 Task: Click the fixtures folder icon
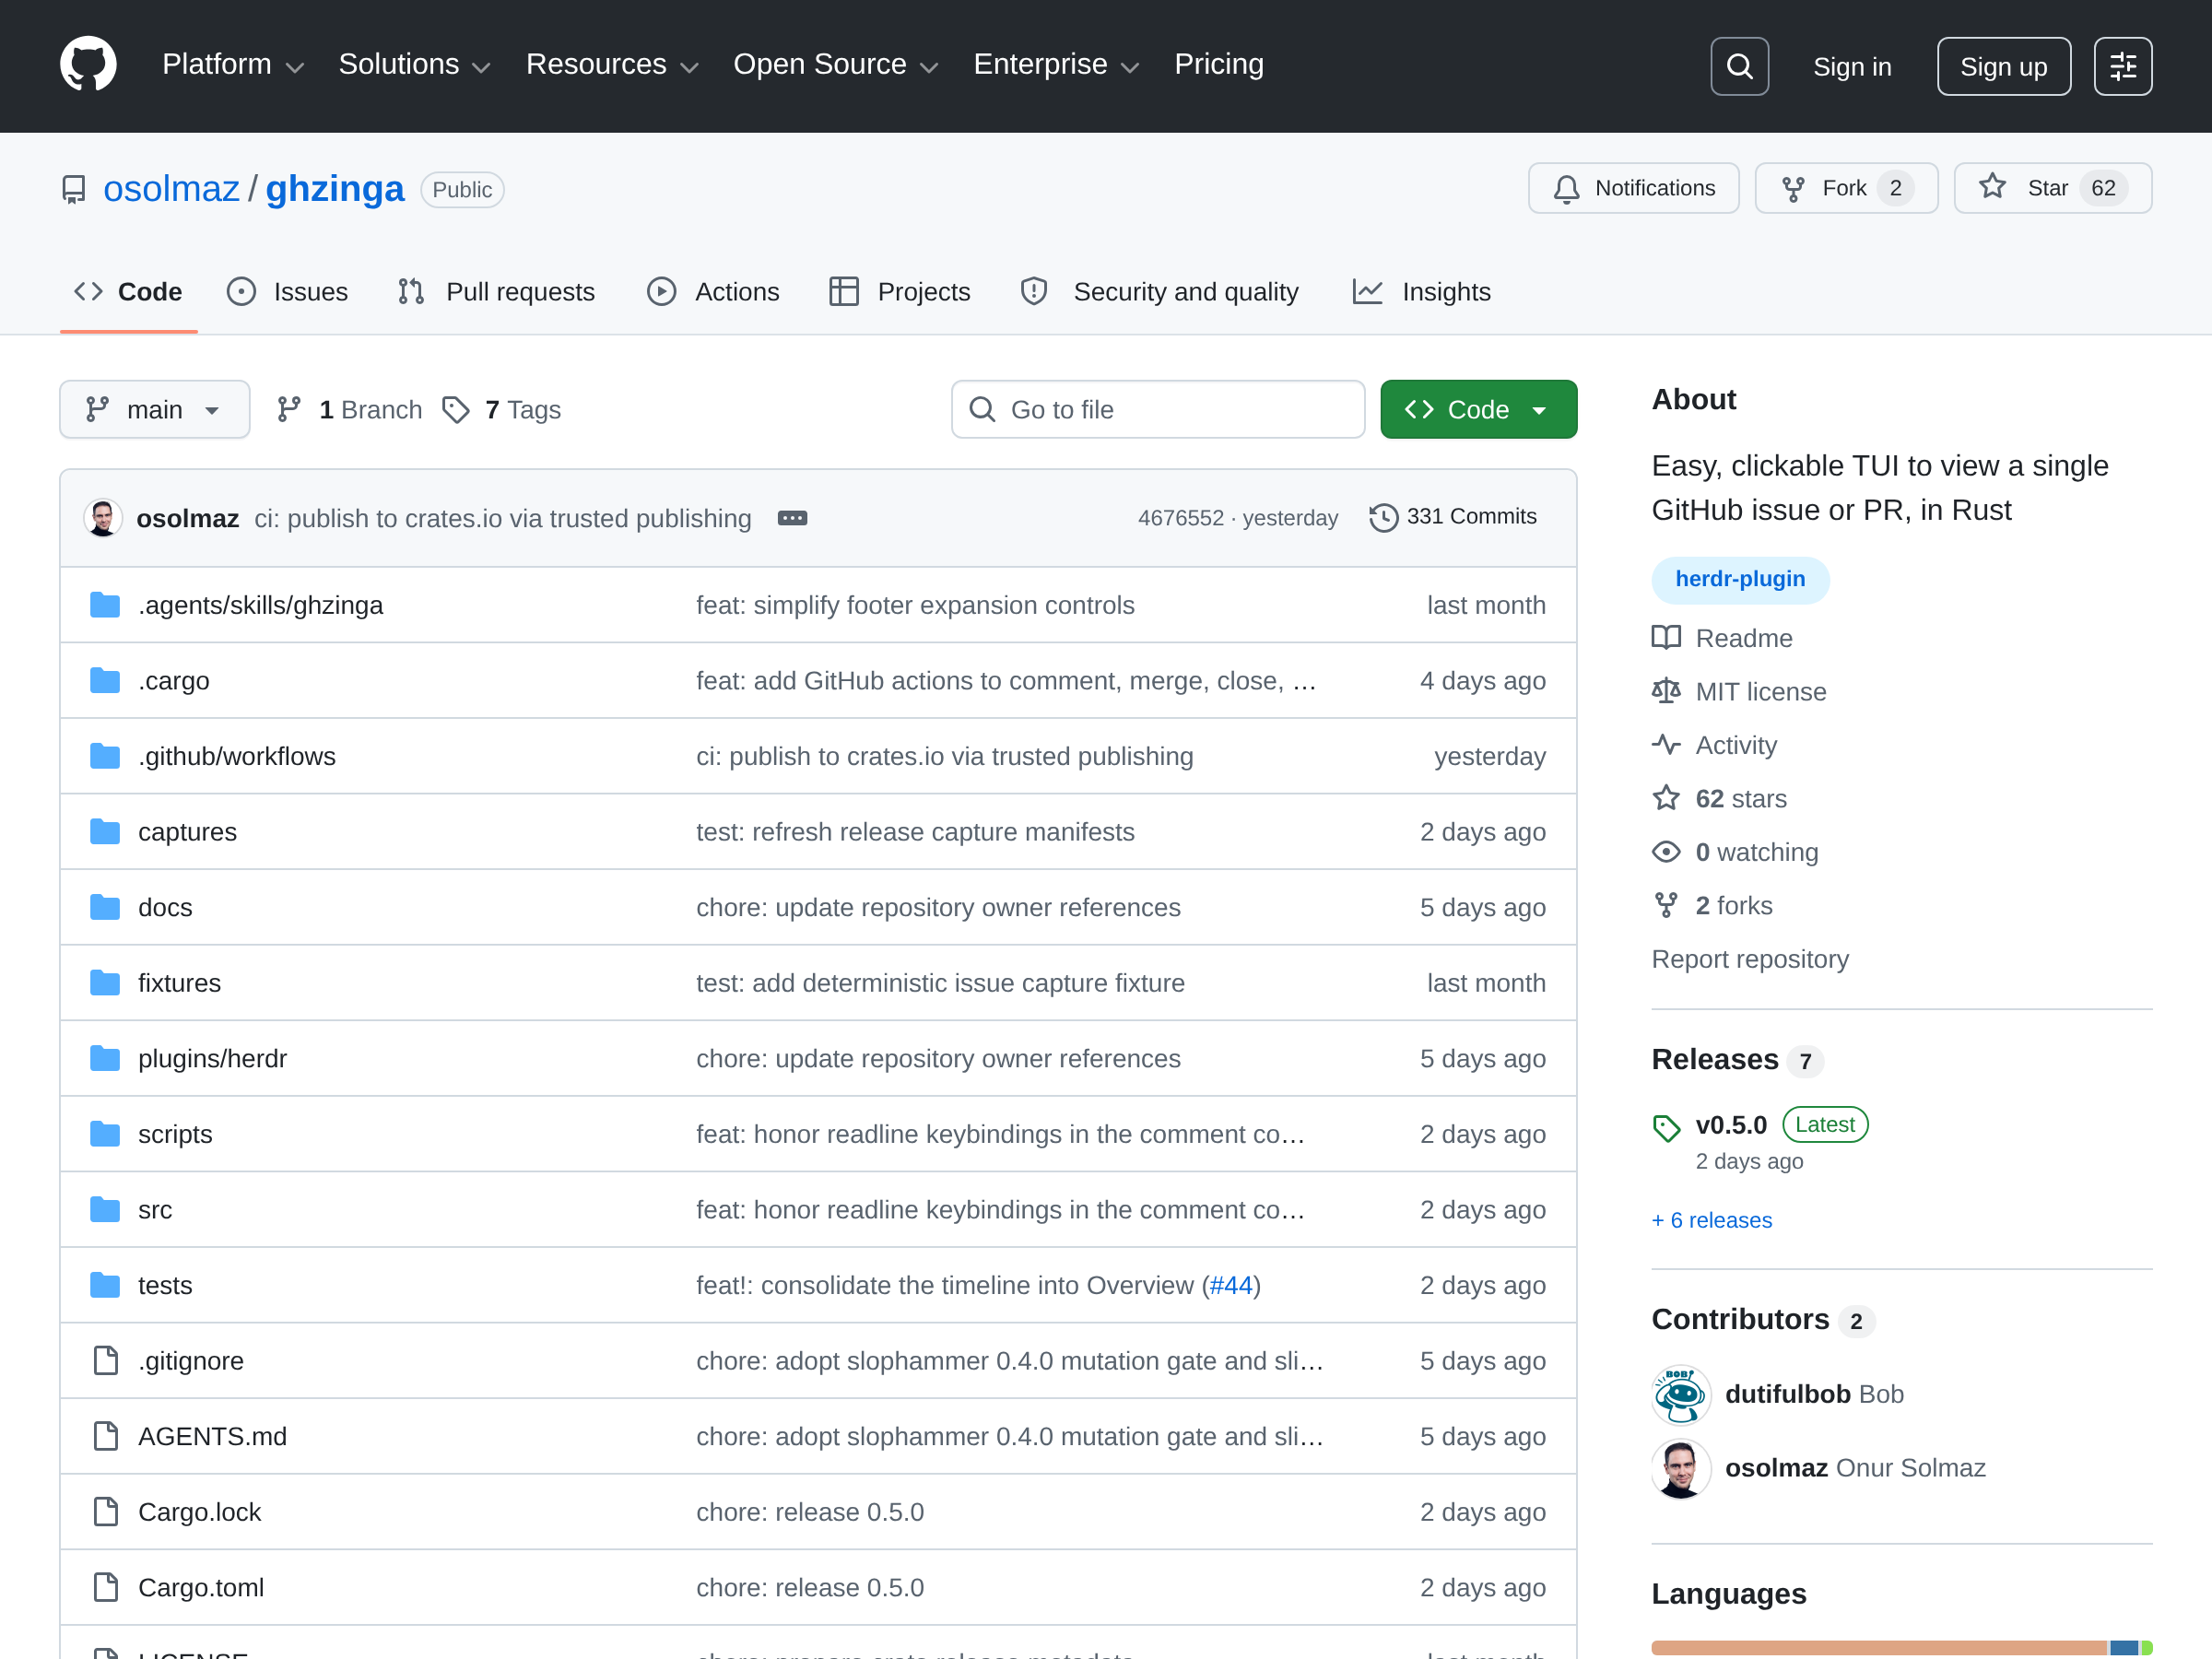[x=105, y=983]
